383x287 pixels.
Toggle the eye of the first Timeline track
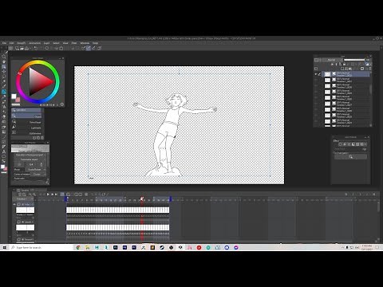14,204
